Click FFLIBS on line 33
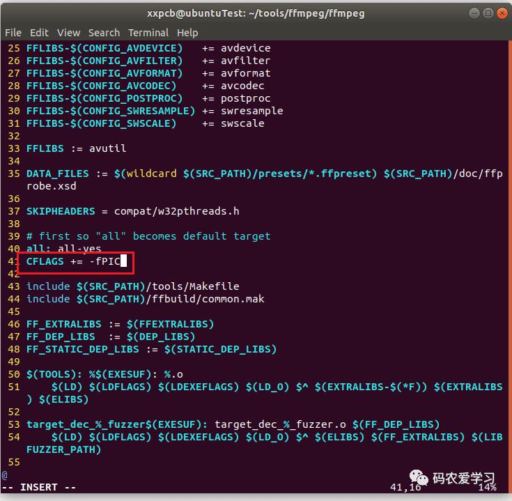Viewport: 512px width, 501px height. (x=45, y=148)
